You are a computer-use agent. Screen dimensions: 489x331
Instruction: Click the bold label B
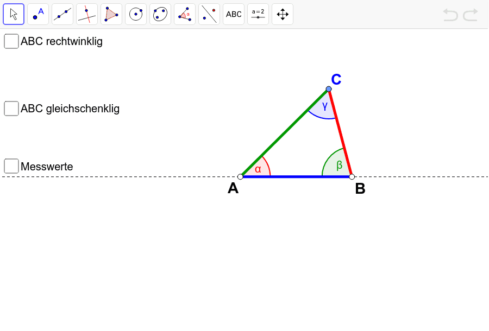pos(360,189)
